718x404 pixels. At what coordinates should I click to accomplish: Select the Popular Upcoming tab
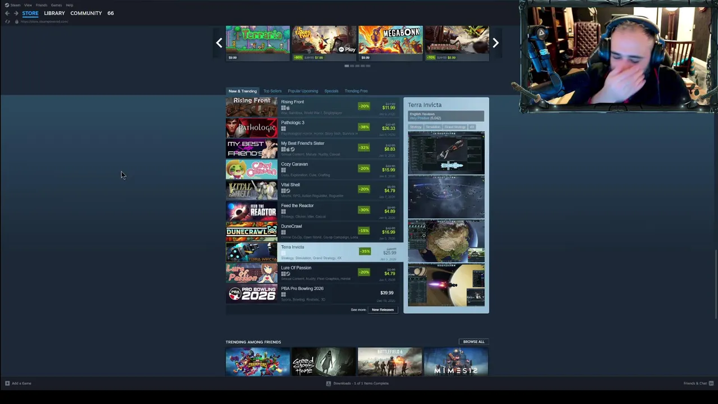point(303,91)
